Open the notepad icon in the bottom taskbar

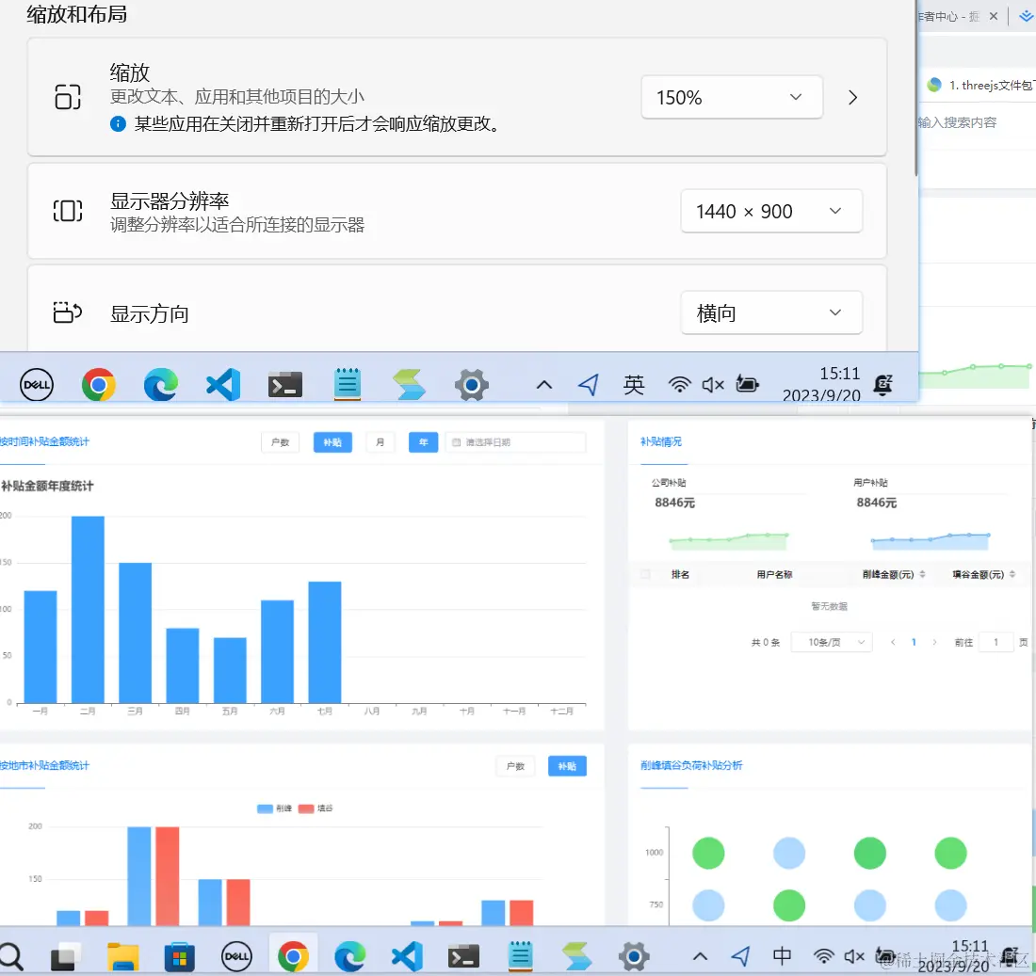click(x=521, y=955)
